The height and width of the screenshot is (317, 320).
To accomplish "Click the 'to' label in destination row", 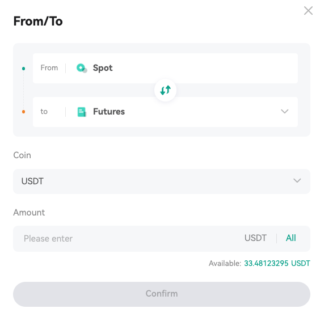I will pyautogui.click(x=44, y=112).
